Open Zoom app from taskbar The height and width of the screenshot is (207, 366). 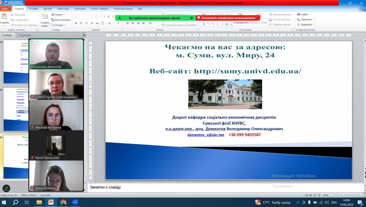coord(75,202)
